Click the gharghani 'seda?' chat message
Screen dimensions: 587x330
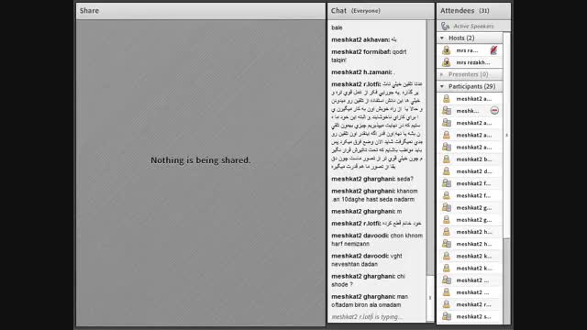point(372,179)
